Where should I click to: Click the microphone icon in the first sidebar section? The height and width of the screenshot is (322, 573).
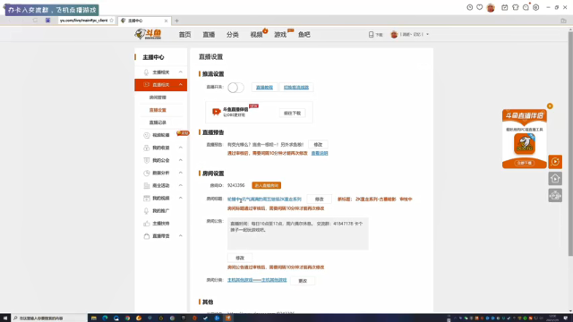(146, 72)
